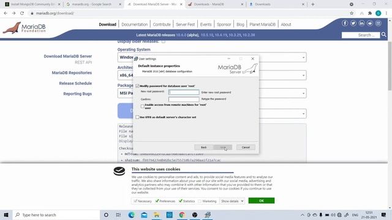Open the Server Fest menu item
This screenshot has height=220, width=392.
tap(185, 24)
